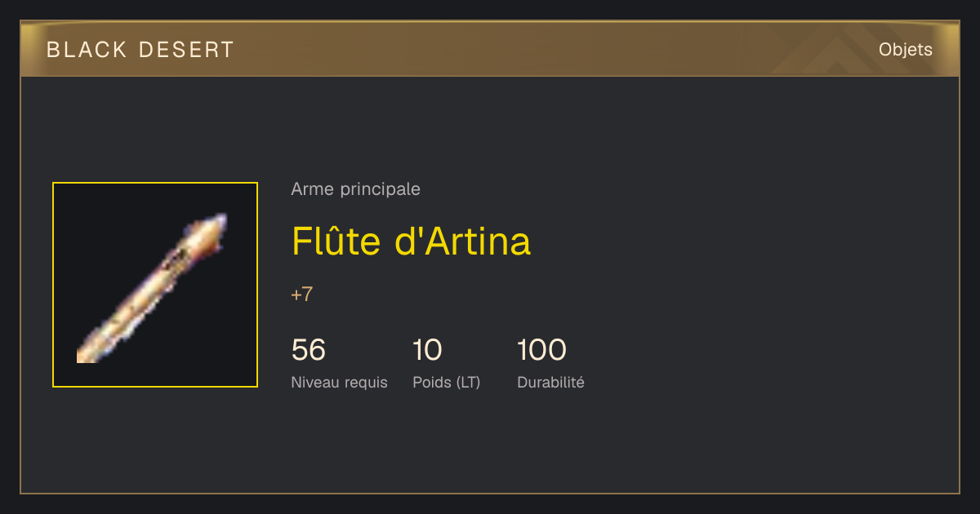Click the BLACK DESERT header title
The width and height of the screenshot is (980, 514).
point(140,50)
